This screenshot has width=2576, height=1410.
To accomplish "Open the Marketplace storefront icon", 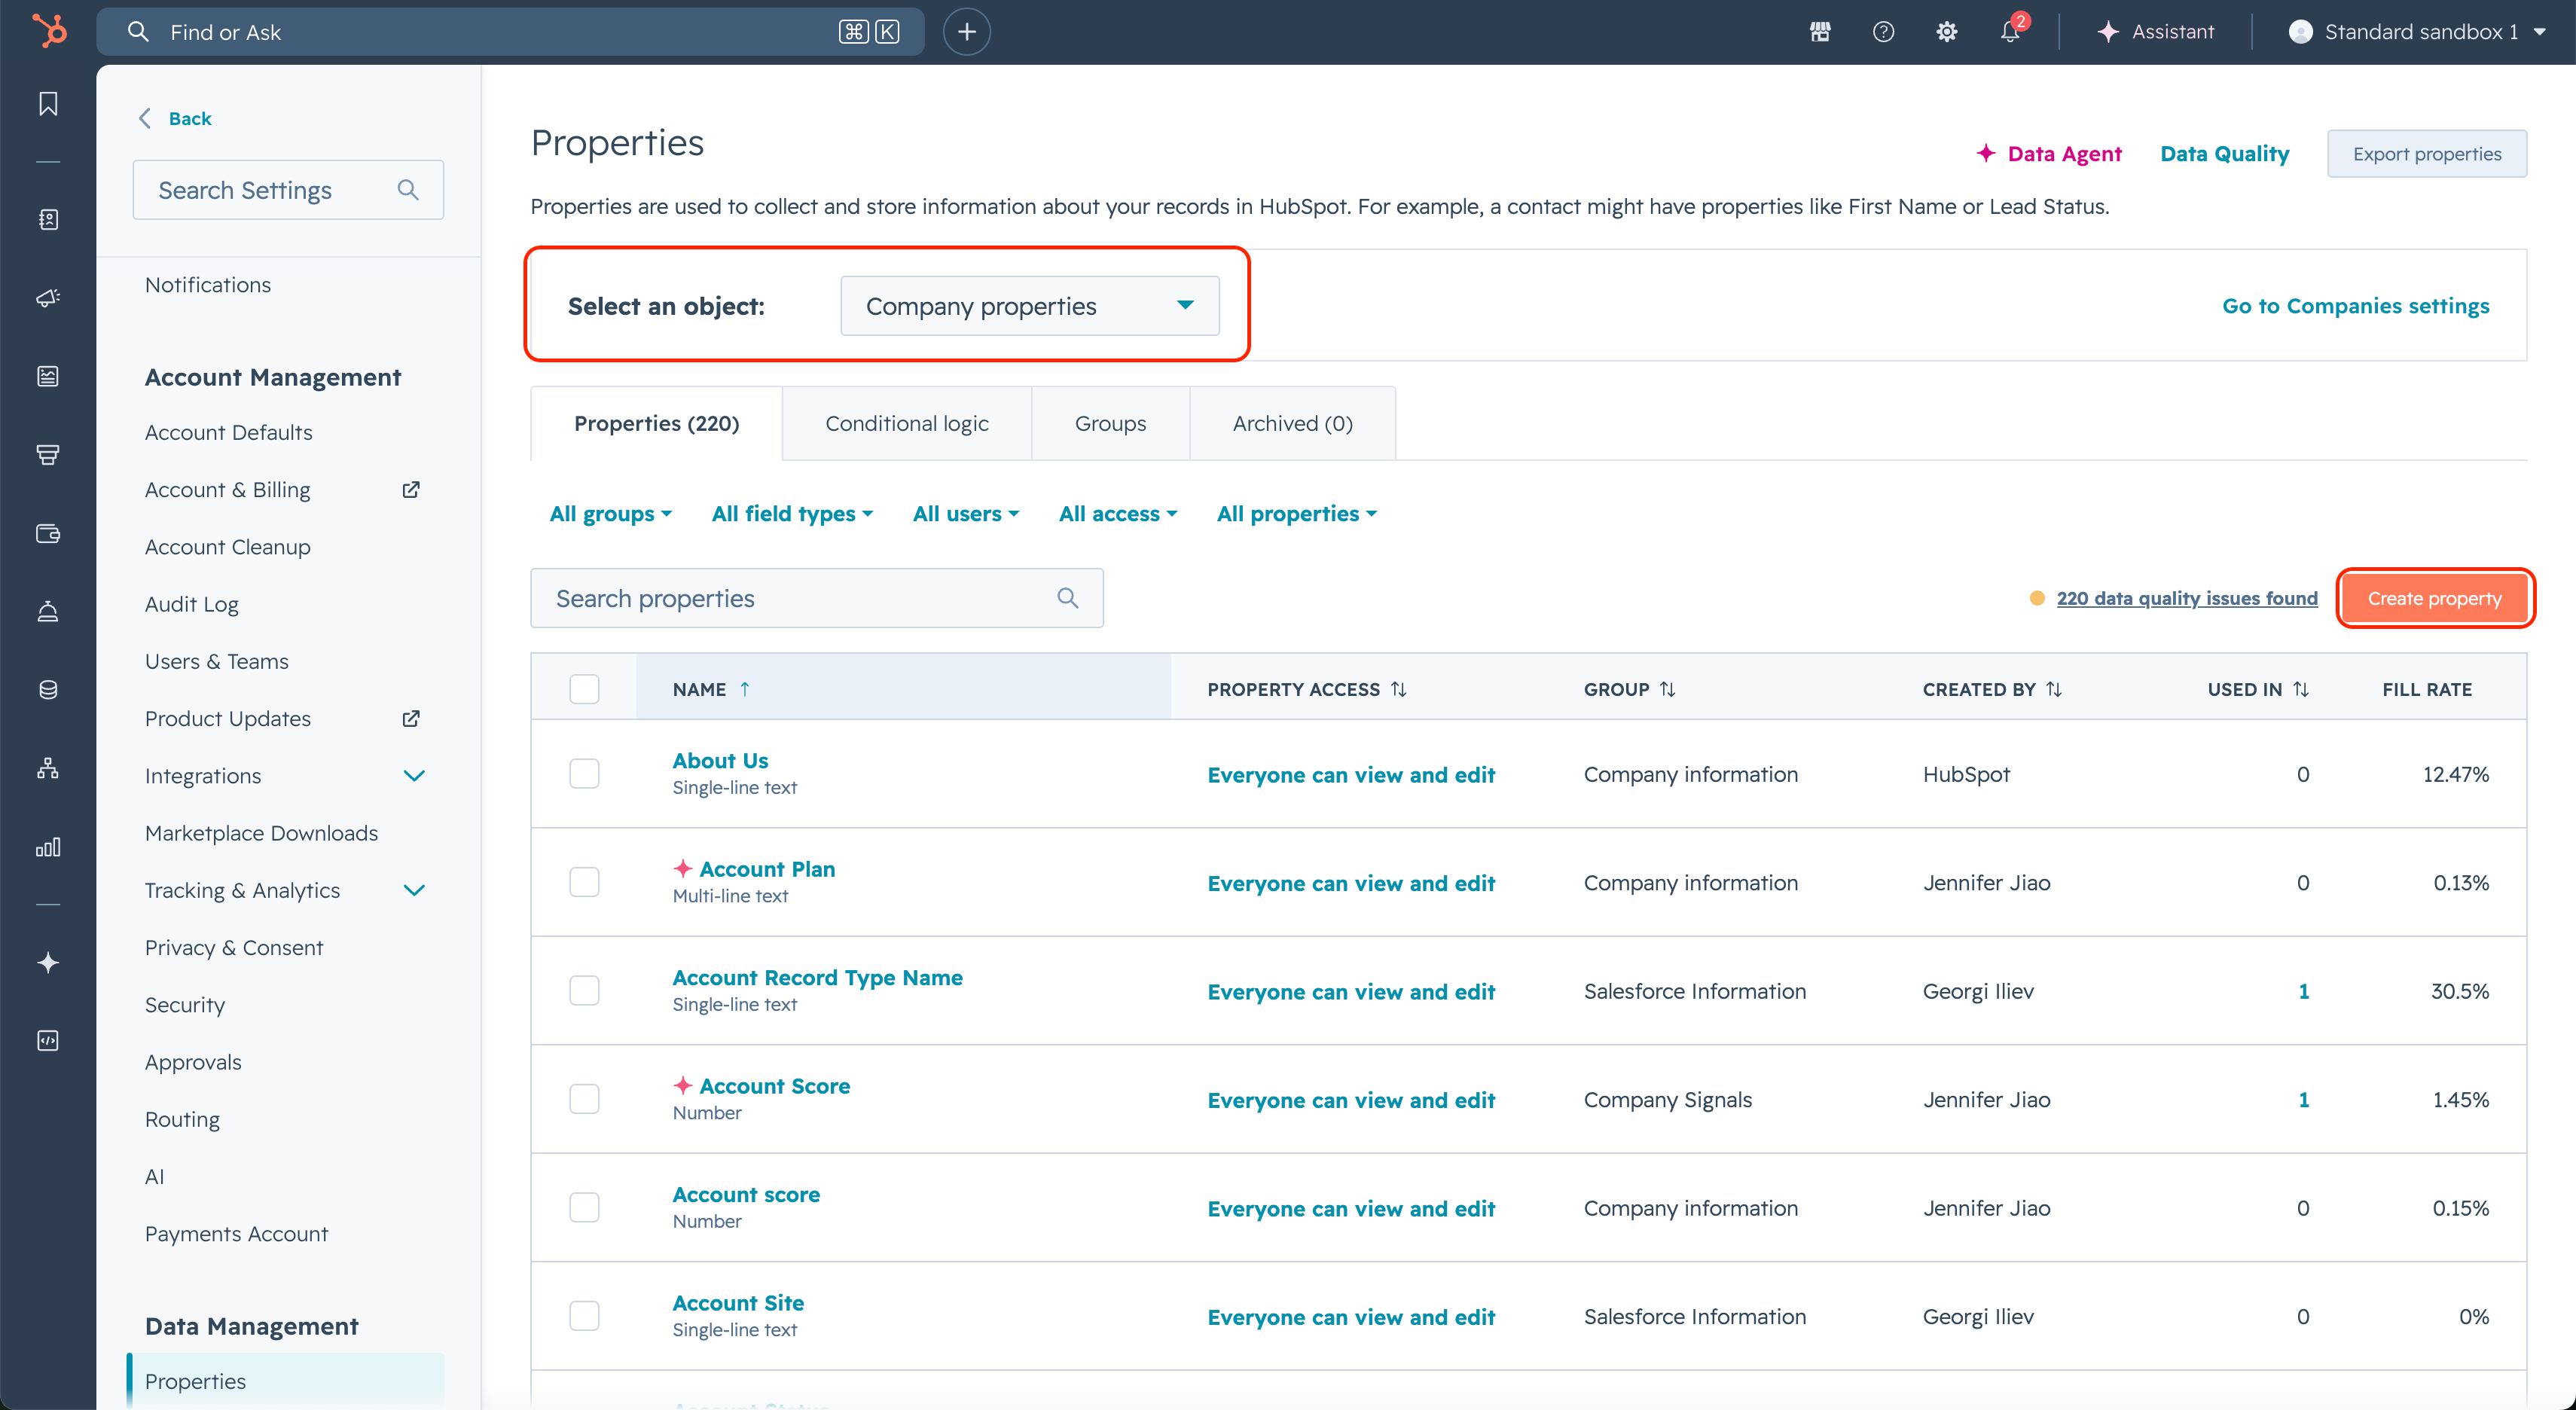I will tap(1820, 32).
